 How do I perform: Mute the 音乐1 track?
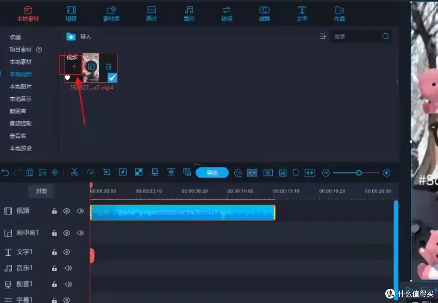tap(68, 268)
